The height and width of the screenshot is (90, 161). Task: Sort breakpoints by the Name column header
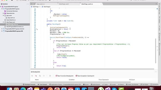point(37,80)
